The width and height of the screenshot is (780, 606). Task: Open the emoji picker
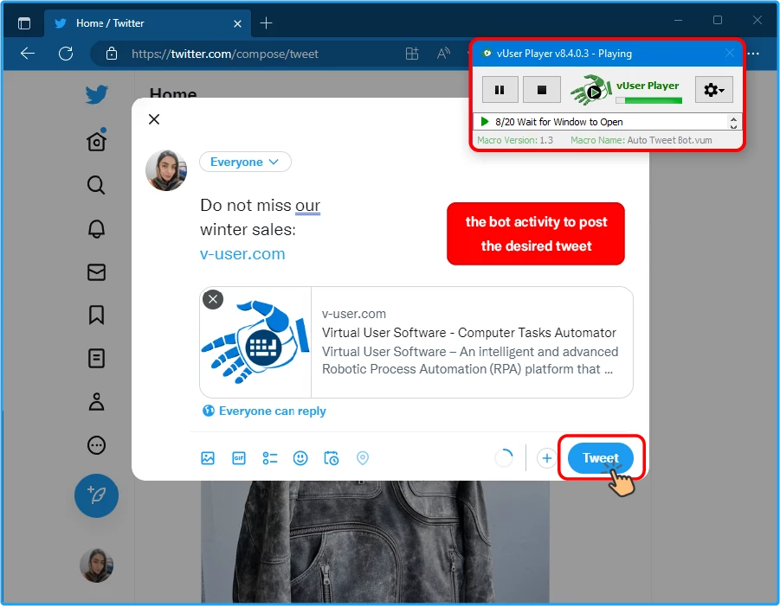[x=300, y=458]
